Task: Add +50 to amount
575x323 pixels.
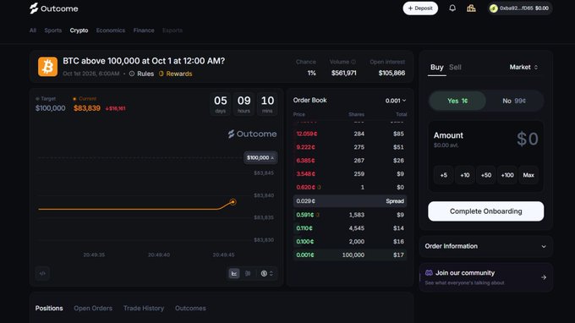Action: click(x=486, y=175)
